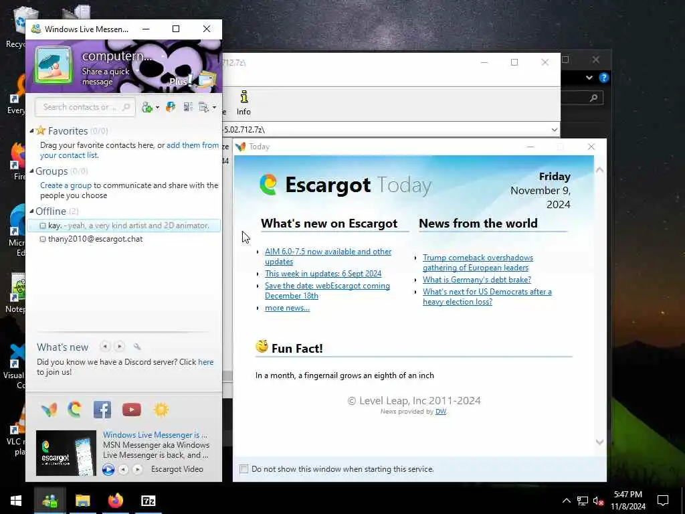Click the MSN butterfly icon in bottom bar
The image size is (685, 514).
point(49,410)
